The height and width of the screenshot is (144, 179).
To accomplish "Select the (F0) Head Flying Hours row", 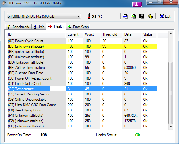I will coord(82,110).
